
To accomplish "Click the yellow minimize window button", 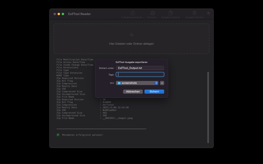I will click(59, 14).
